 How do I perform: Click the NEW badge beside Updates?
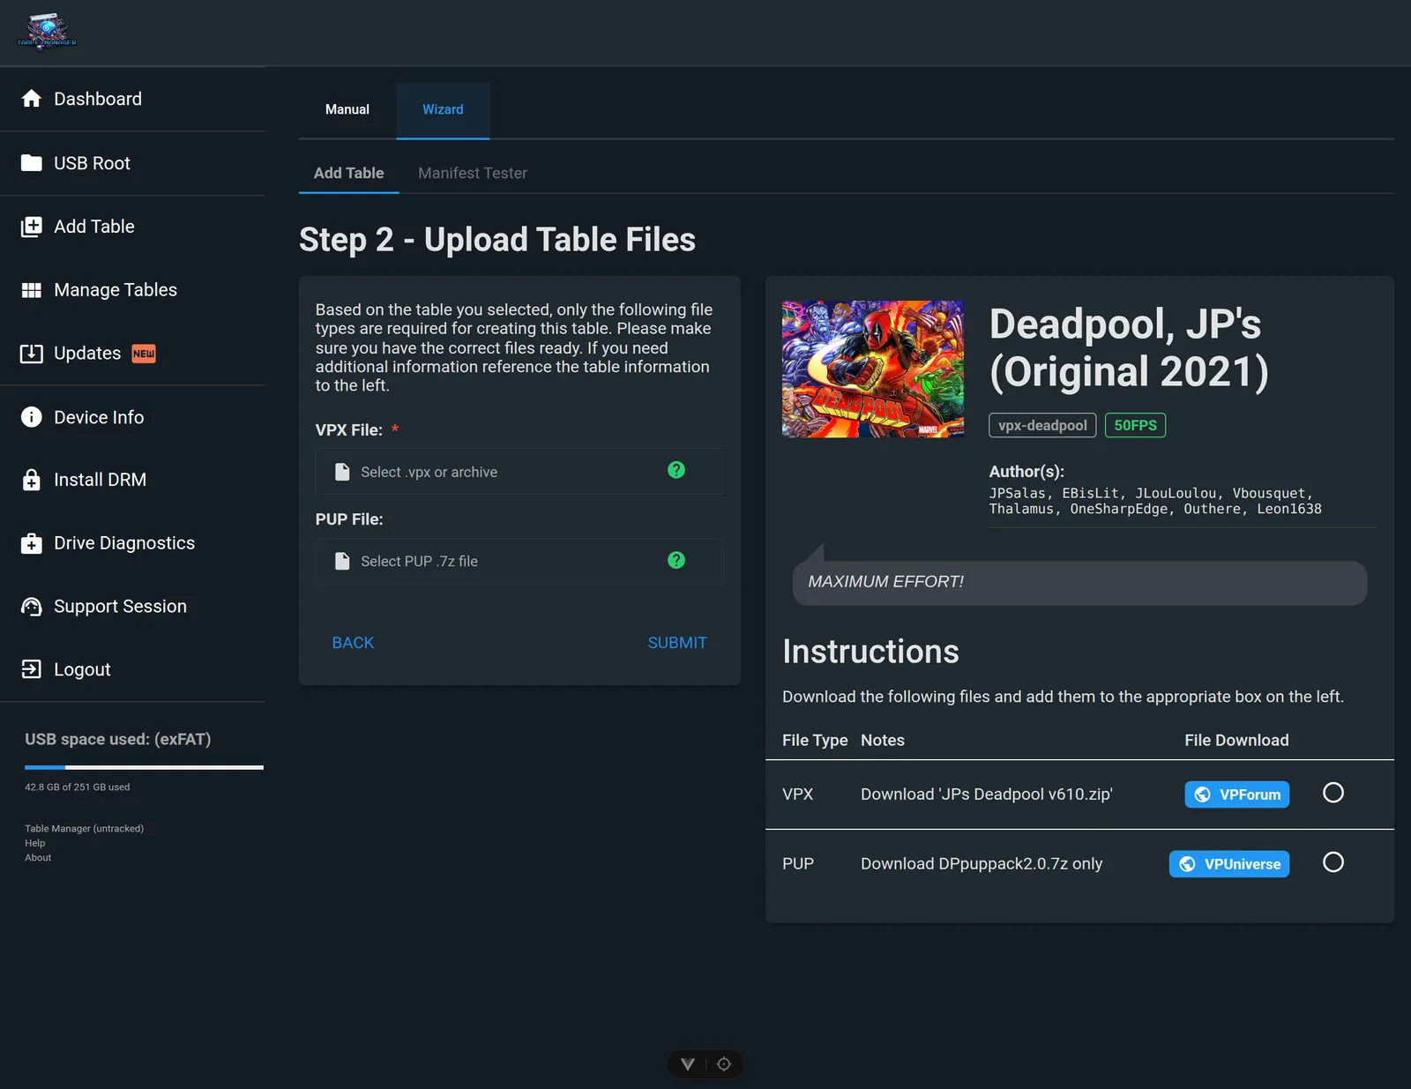click(144, 354)
